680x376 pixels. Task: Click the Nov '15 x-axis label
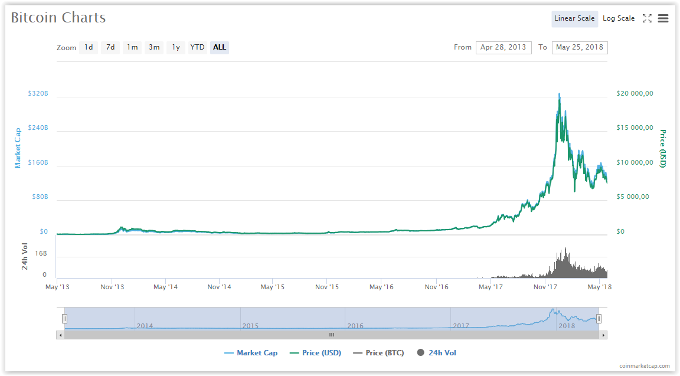[327, 287]
